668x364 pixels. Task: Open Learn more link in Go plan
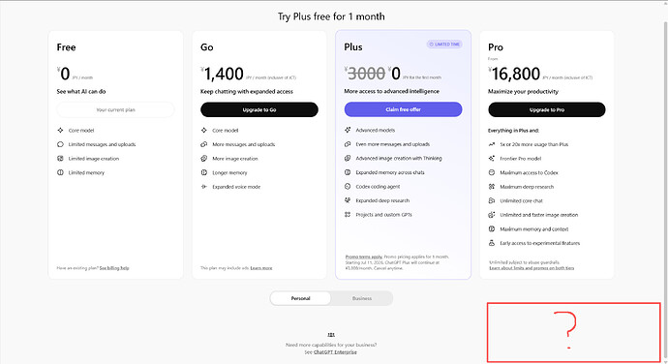[x=261, y=268]
